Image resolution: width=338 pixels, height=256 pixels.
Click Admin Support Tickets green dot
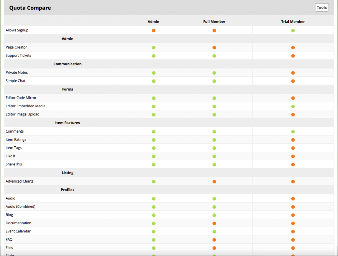click(154, 56)
